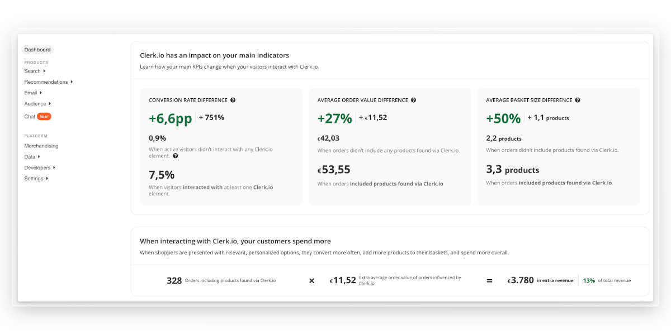The height and width of the screenshot is (335, 671).
Task: Select the + €11,52 difference in order value card
Action: pos(373,118)
